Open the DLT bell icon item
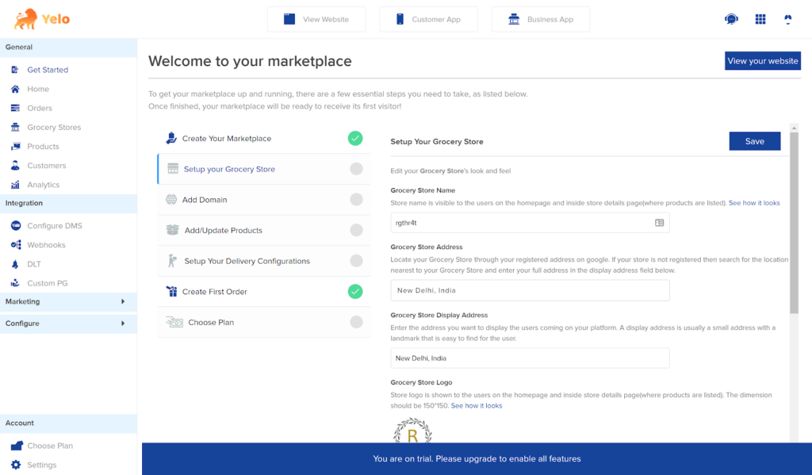Image resolution: width=812 pixels, height=475 pixels. 16,264
